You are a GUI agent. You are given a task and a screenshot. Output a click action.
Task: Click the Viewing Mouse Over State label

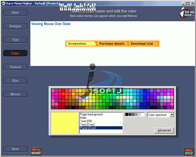point(51,24)
